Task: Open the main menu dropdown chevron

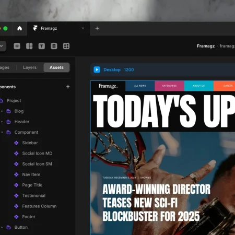Action: pyautogui.click(x=2, y=46)
